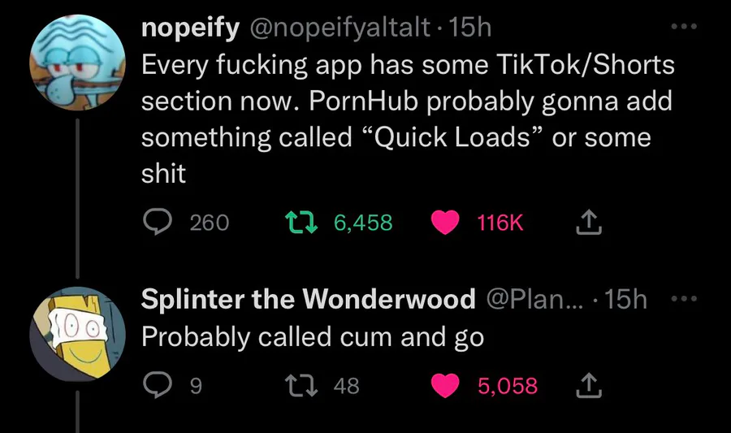View 260 replies count on nopeify's tweet

[210, 223]
